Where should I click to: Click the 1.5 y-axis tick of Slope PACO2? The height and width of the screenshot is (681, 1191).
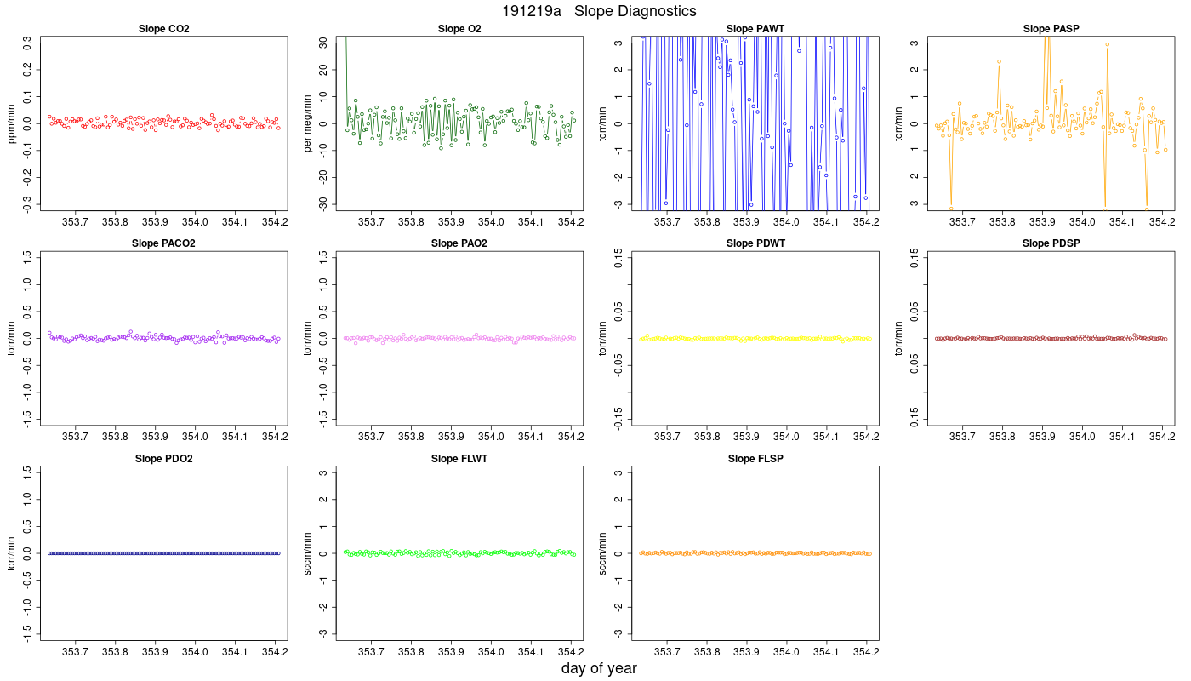click(28, 258)
